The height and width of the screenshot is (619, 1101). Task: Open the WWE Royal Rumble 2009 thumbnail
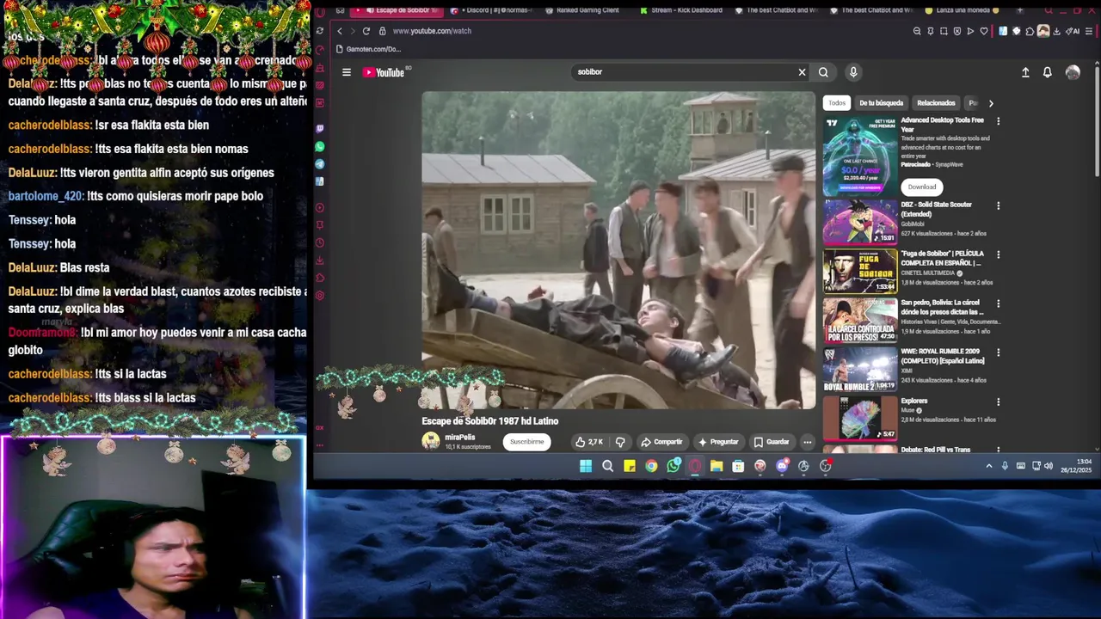[860, 369]
